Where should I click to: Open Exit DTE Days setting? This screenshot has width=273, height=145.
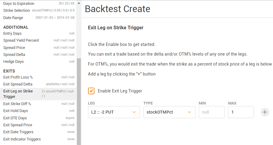[x=39, y=118]
